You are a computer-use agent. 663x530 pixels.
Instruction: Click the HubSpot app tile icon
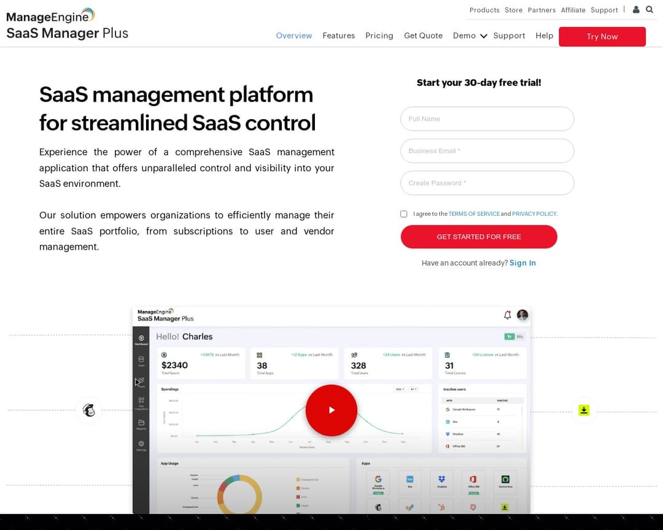click(x=441, y=507)
